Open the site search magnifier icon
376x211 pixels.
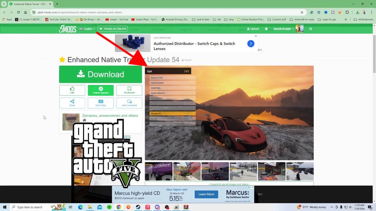(x=310, y=29)
